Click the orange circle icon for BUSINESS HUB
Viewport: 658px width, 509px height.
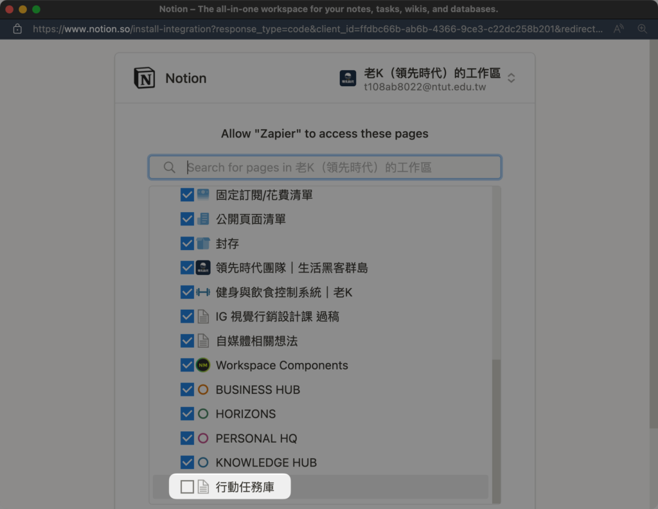click(203, 389)
